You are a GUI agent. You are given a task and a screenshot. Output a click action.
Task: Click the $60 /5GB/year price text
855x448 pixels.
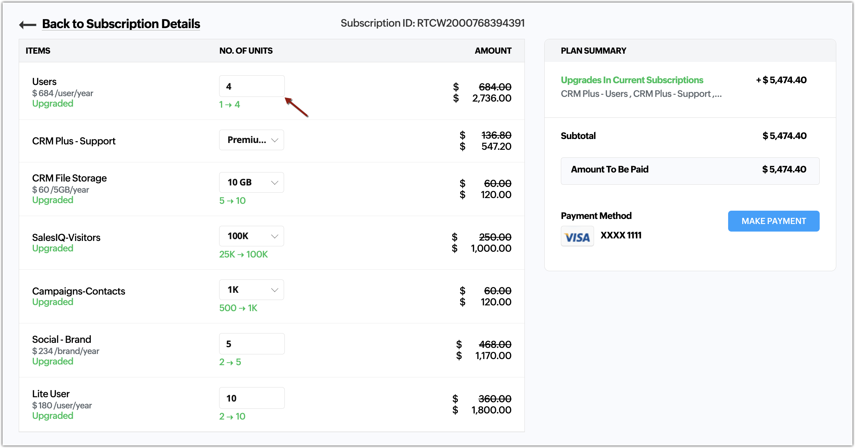pos(61,190)
